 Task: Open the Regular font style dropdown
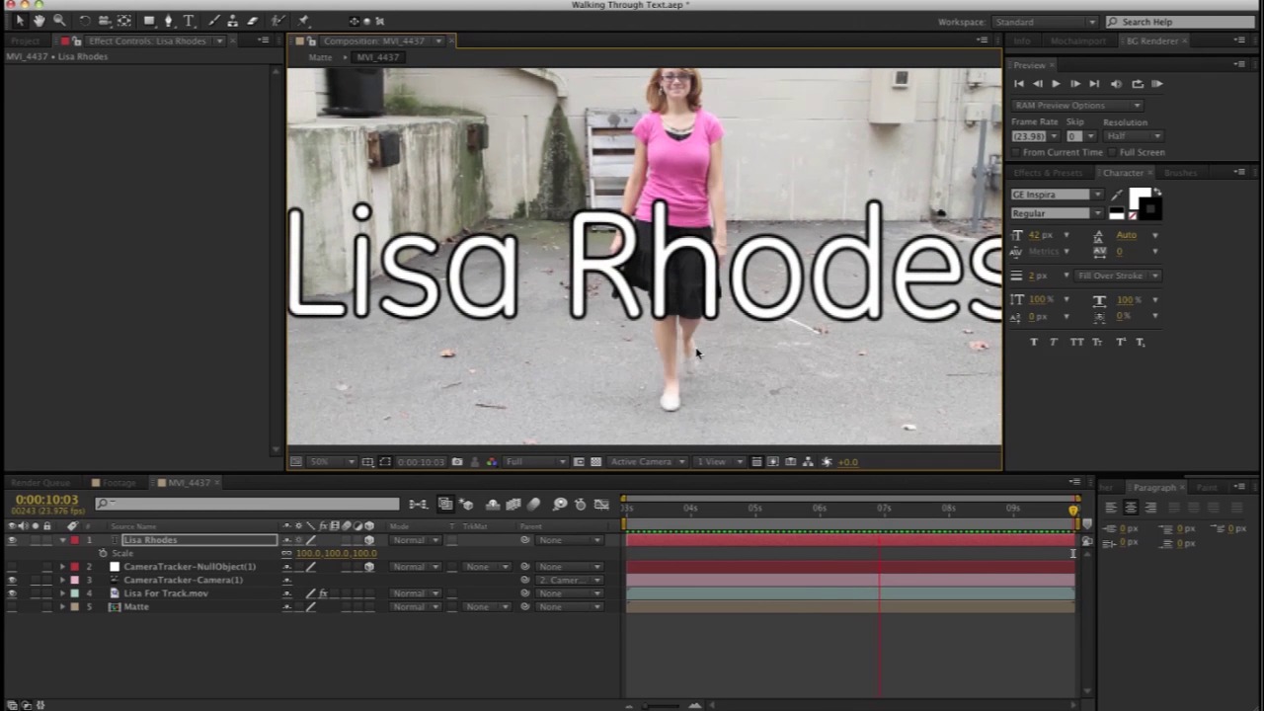1058,213
